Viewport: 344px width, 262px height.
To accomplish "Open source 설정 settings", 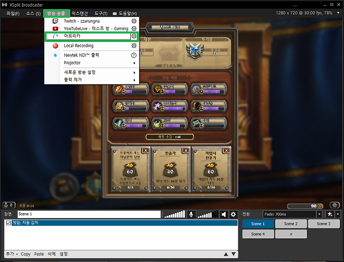I will [64, 254].
